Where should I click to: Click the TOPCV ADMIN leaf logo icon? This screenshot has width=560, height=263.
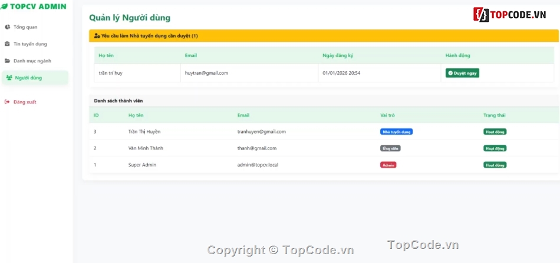coord(4,7)
